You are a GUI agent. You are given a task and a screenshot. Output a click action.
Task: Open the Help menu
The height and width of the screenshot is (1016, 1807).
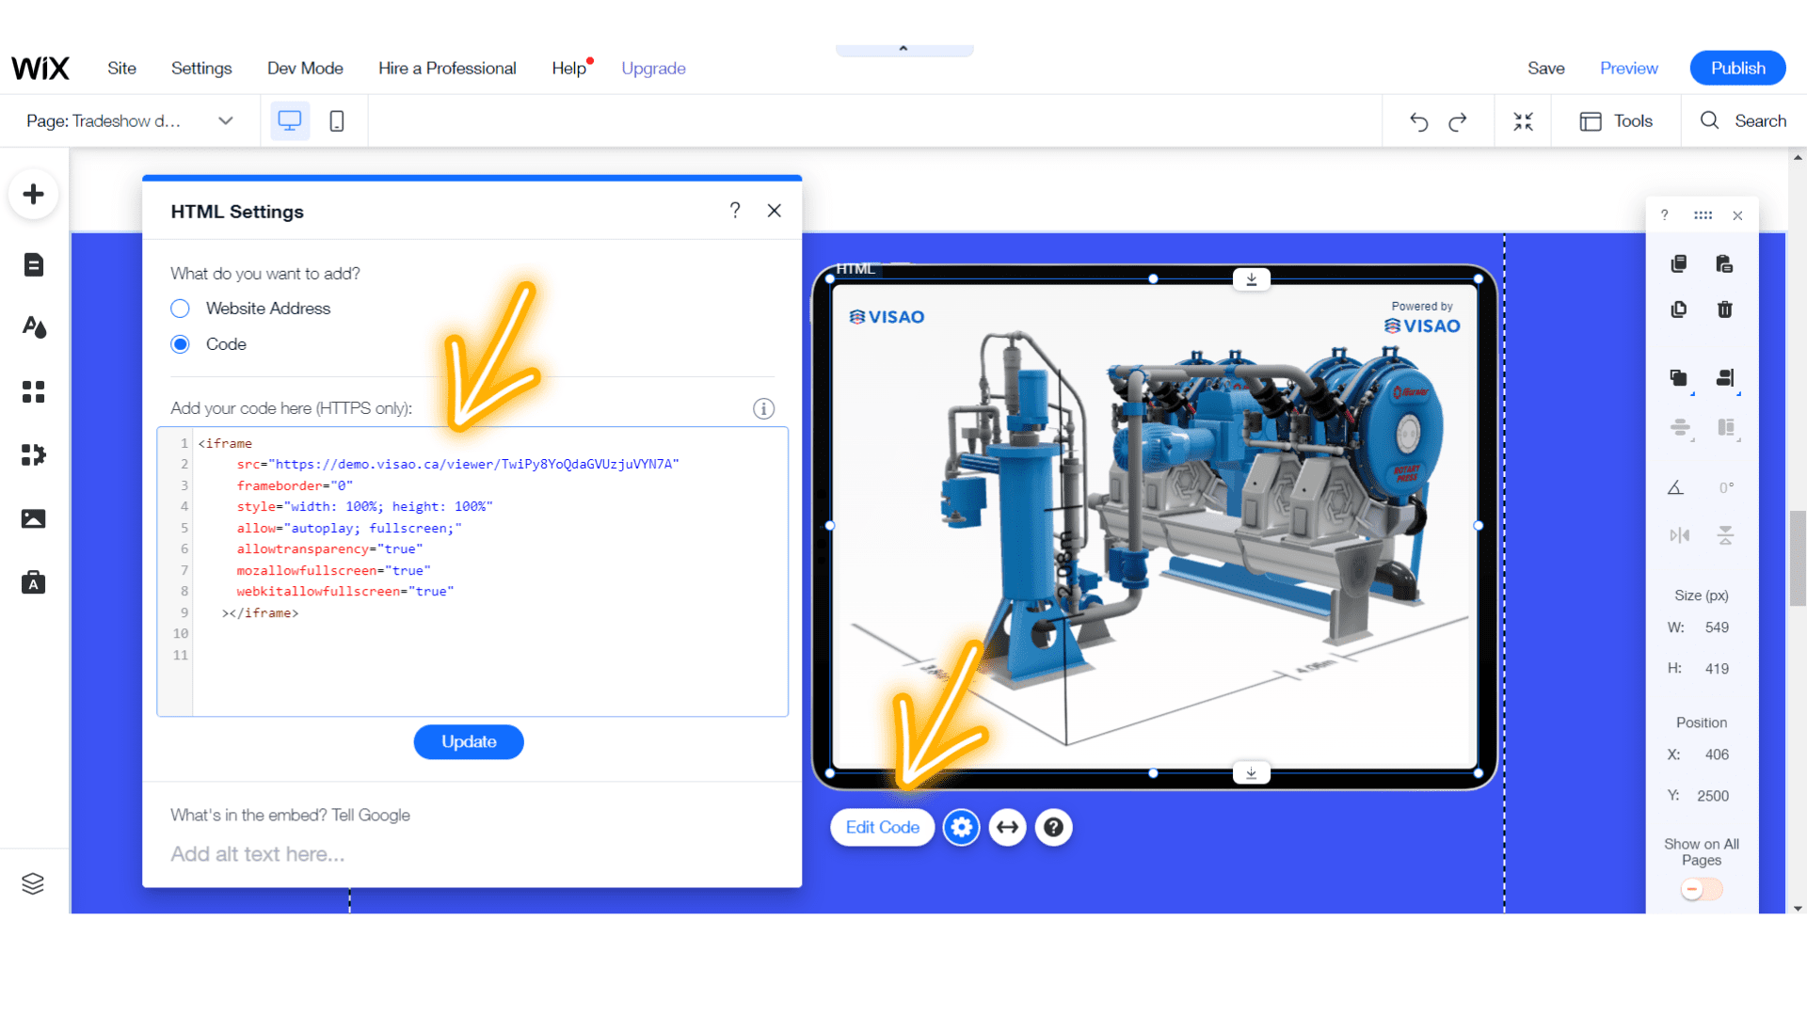(x=569, y=69)
